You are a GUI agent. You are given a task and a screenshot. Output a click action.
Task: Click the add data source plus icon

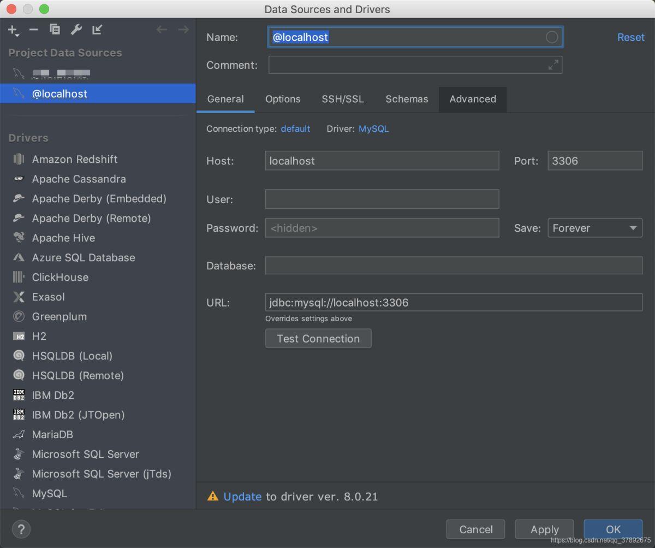[13, 30]
